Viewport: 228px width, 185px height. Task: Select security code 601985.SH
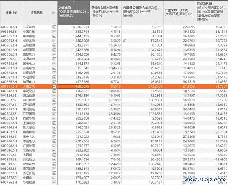pos(9,36)
